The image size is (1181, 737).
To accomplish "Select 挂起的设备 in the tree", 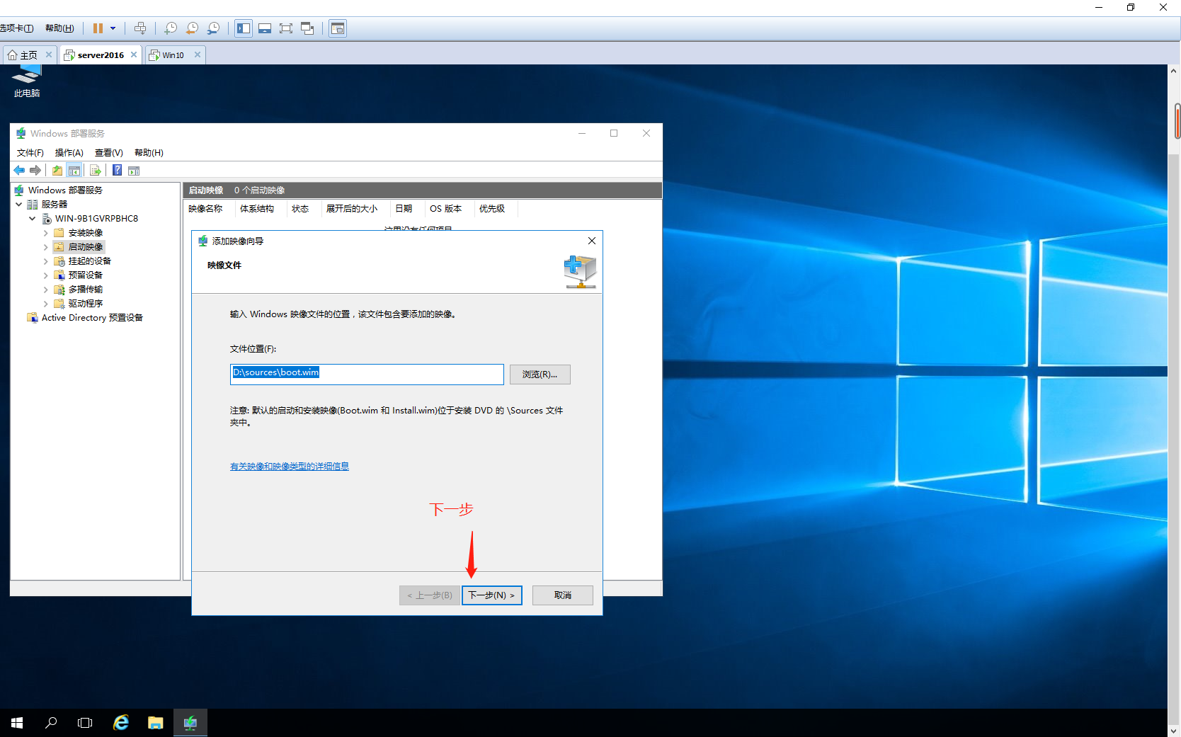I will pyautogui.click(x=89, y=261).
